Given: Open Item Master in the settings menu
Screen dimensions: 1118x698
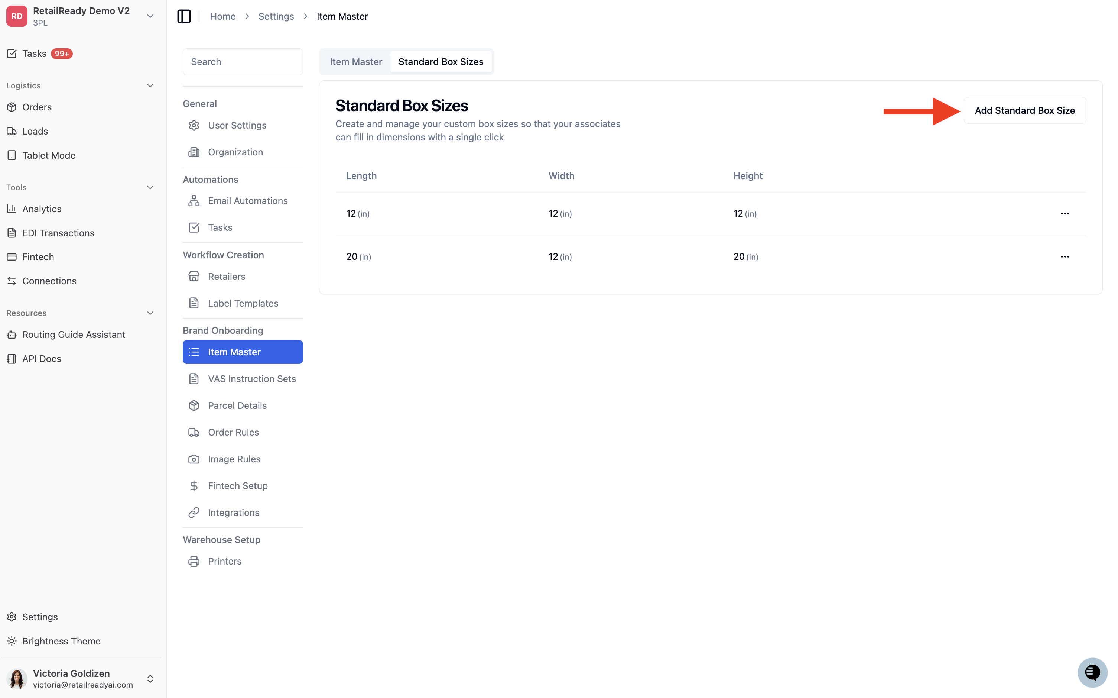Looking at the screenshot, I should click(x=243, y=352).
